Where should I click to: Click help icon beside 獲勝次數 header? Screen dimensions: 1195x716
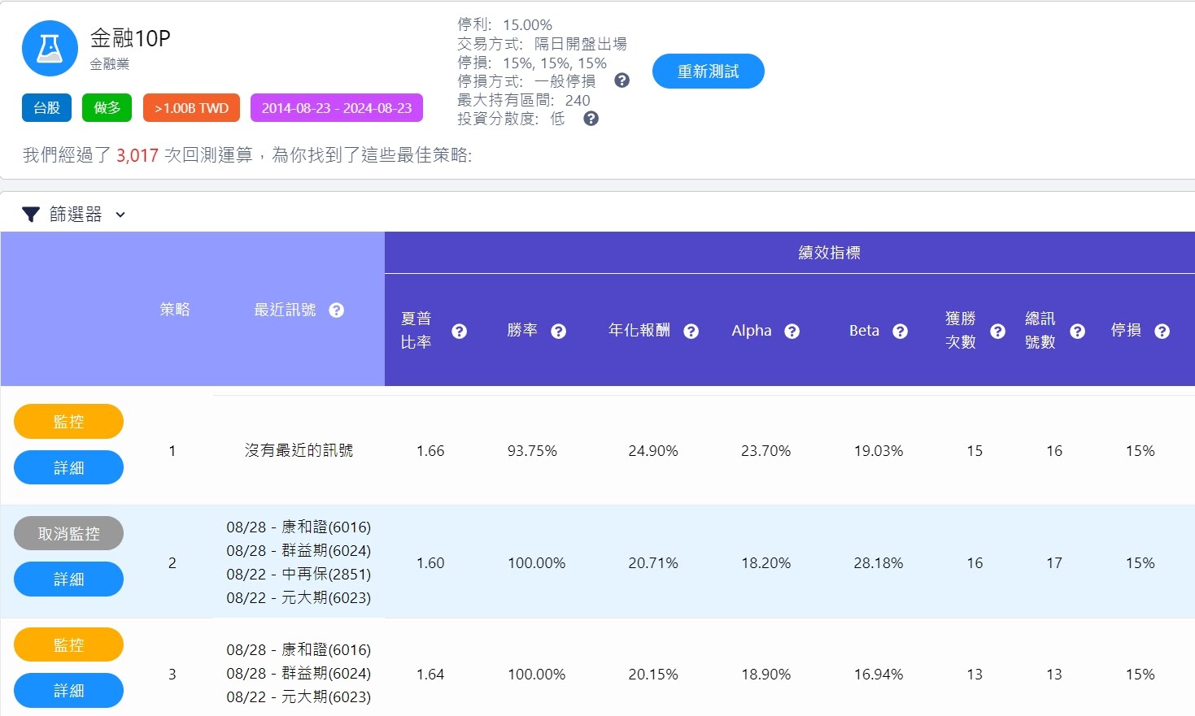tap(997, 332)
